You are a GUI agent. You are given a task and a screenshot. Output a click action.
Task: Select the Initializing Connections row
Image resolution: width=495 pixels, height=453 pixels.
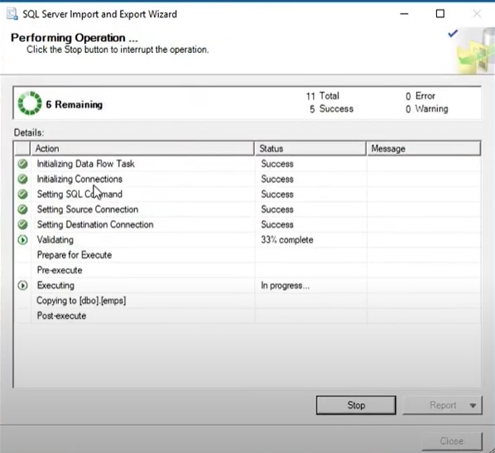point(247,179)
